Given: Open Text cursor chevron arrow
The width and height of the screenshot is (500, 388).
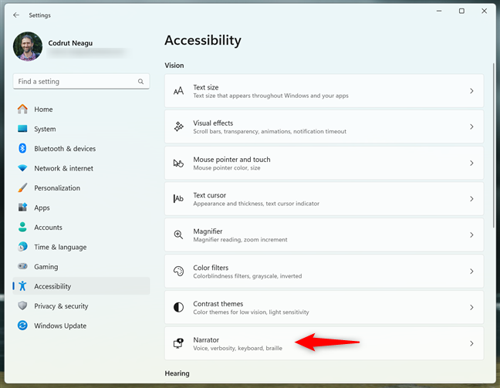Looking at the screenshot, I should pos(471,199).
